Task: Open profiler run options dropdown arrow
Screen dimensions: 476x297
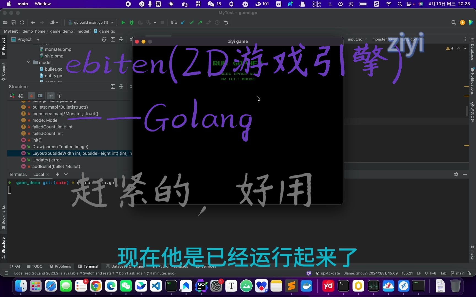Action: [155, 23]
